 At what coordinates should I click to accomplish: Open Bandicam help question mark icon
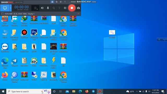tap(65, 2)
